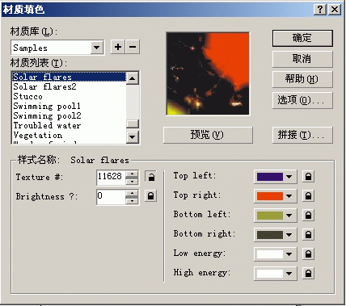The image size is (346, 306).
Task: Click the material list scroll down arrow
Action: pyautogui.click(x=133, y=136)
